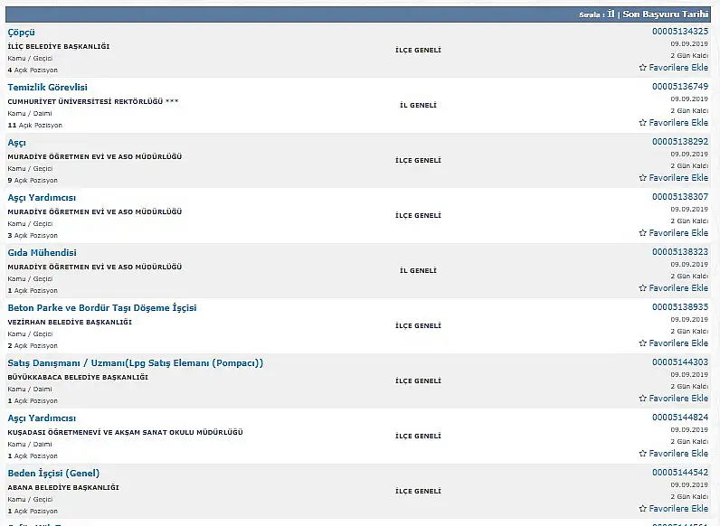Select BÜYÜKKABACA BELEDİYE BAŞKANLIĞI text
This screenshot has height=526, width=720.
pyautogui.click(x=78, y=377)
